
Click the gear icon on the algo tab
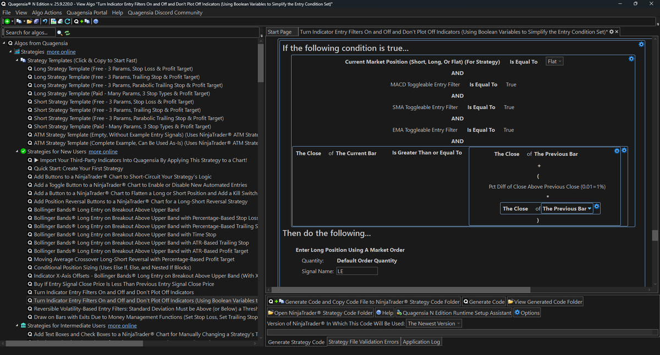tap(612, 32)
